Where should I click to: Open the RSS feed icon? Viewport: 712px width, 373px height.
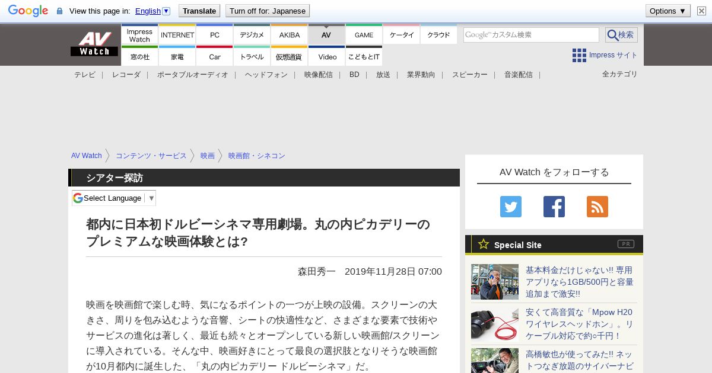(597, 207)
